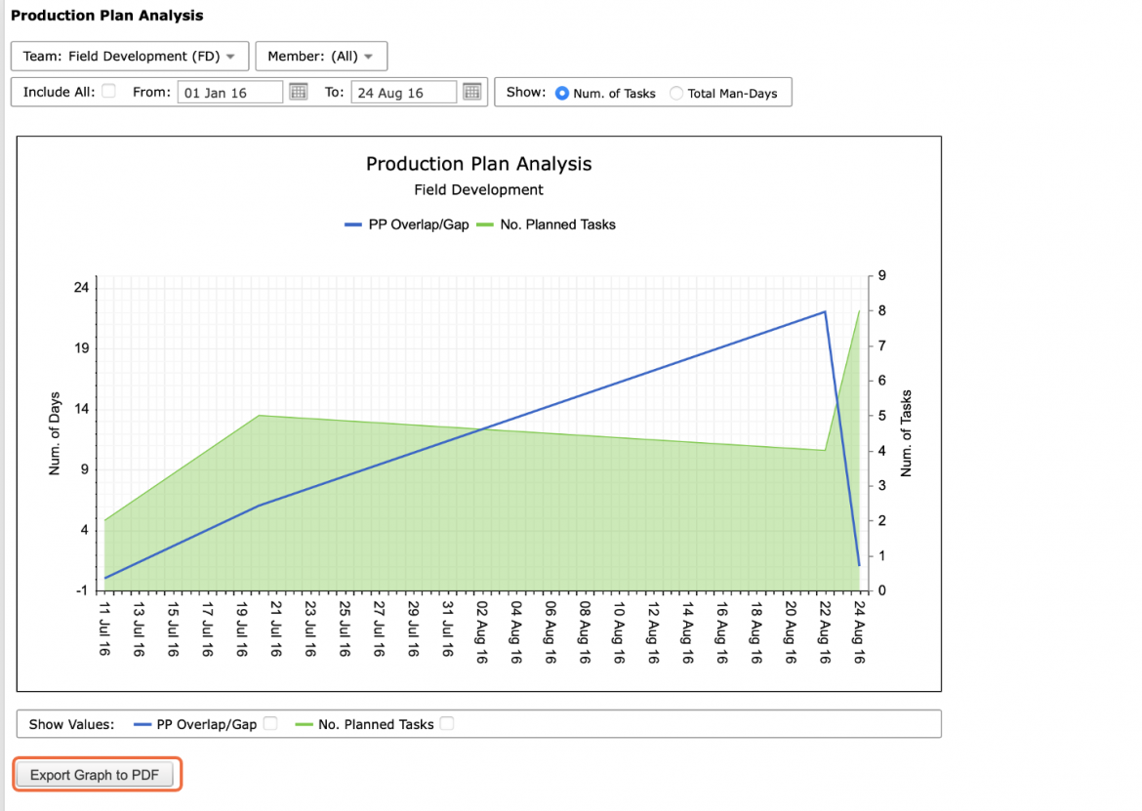Viewport: 1142px width, 811px height.
Task: Open the To date calendar picker icon
Action: point(472,92)
